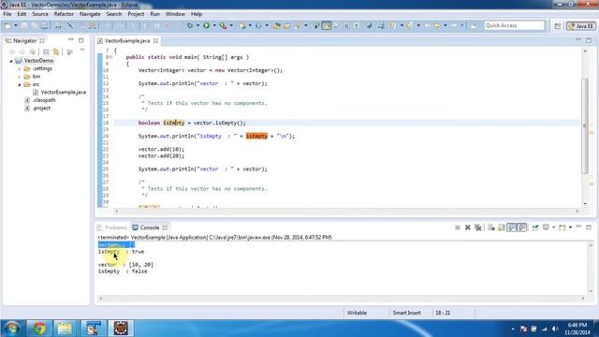Image resolution: width=599 pixels, height=337 pixels.
Task: Open the Open Console dropdown arrow
Action: (570, 227)
